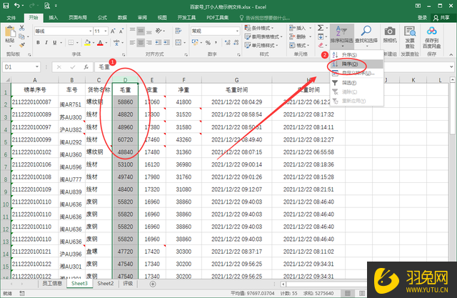Screen dimensions: 457x298
Task: Toggle Italic formatting
Action: point(46,43)
